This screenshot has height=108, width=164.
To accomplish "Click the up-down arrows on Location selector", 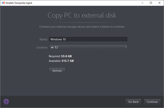I will click(126, 47).
